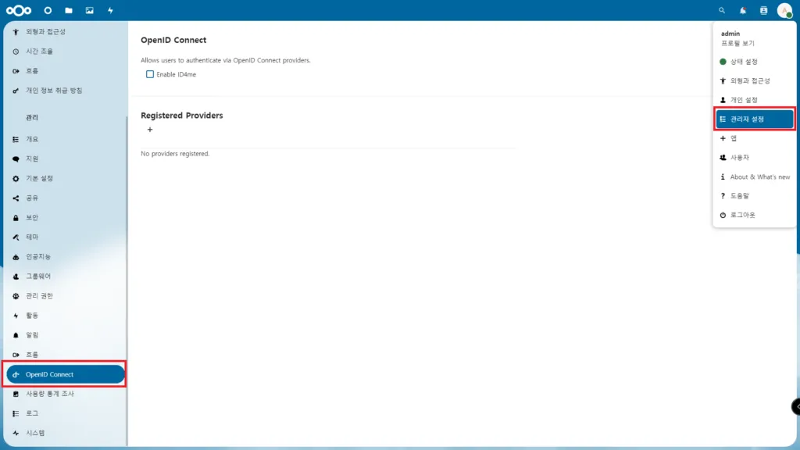800x450 pixels.
Task: Open unified search via magnifier icon
Action: pos(720,10)
